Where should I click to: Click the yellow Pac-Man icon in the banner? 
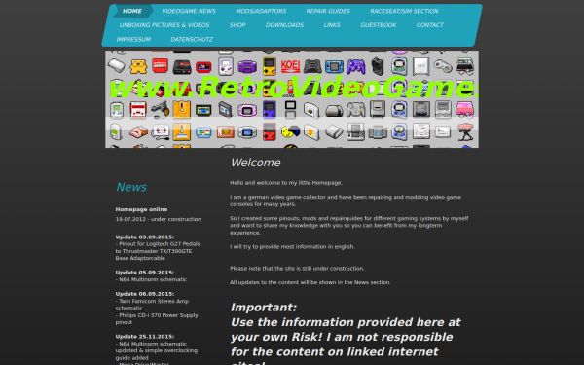[290, 131]
